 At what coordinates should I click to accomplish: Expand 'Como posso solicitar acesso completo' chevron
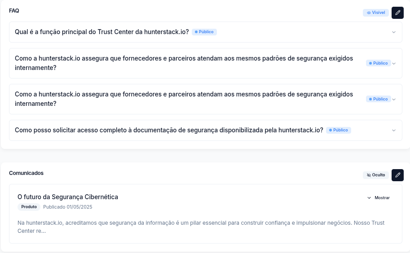[x=394, y=131]
